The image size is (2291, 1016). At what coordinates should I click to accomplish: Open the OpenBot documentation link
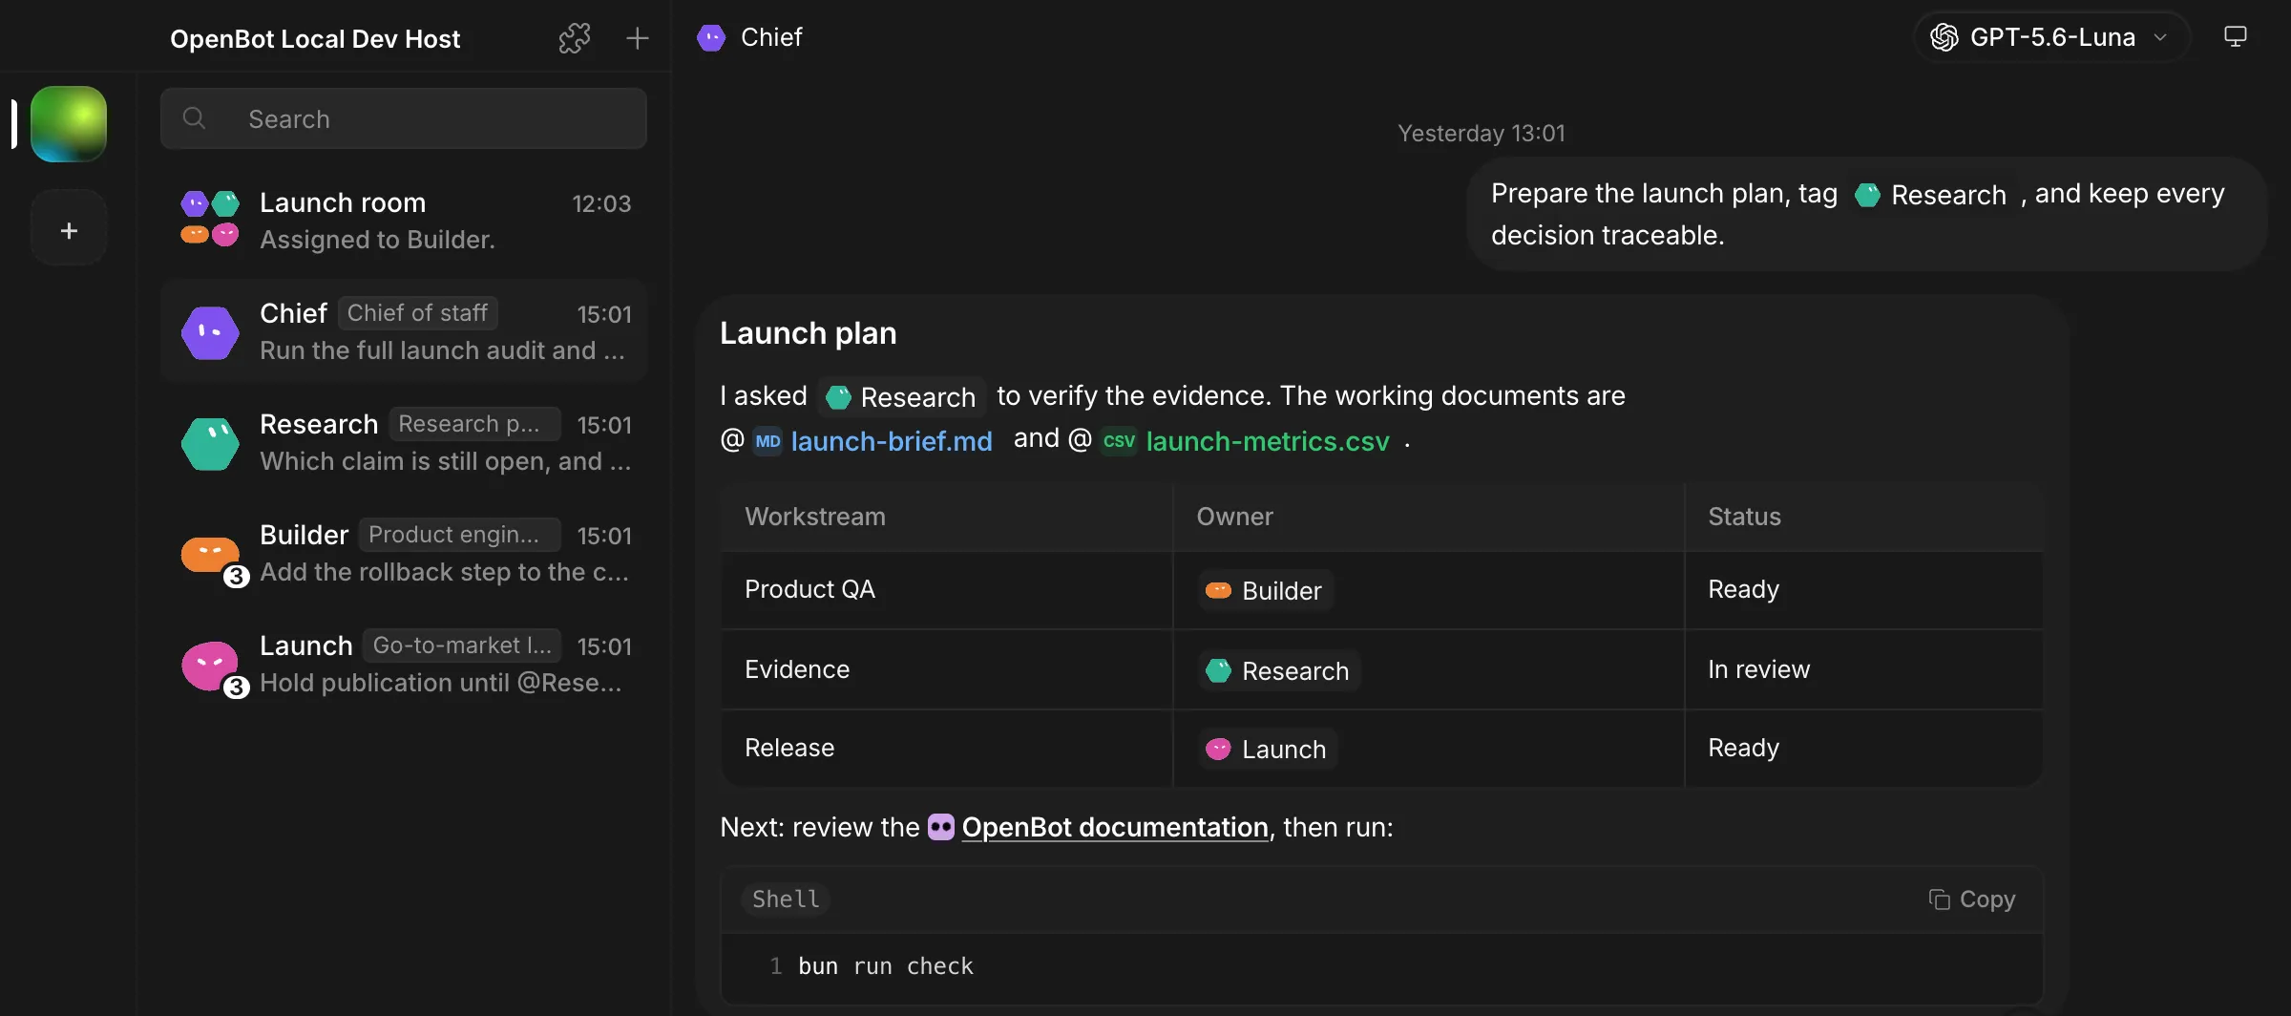(1115, 827)
